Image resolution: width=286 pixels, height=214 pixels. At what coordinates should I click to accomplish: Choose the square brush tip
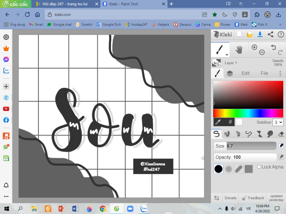(249, 169)
